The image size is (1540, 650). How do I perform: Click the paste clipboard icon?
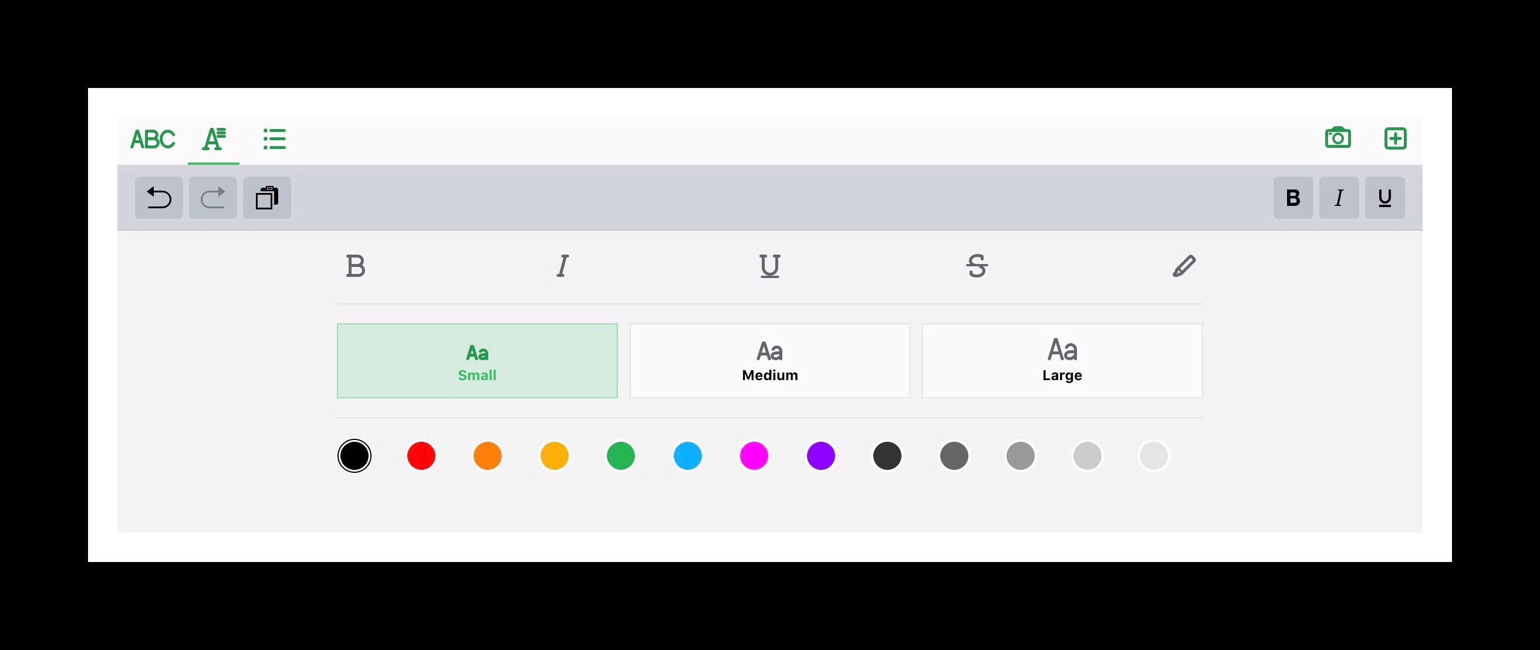(266, 198)
